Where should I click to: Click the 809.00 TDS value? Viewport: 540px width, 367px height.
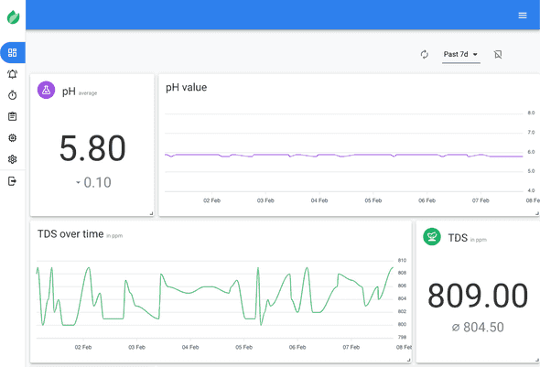pyautogui.click(x=478, y=296)
